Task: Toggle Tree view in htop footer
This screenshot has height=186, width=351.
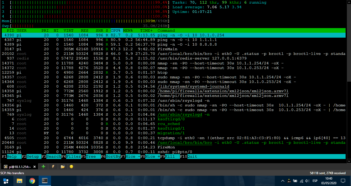Action: tap(91, 156)
